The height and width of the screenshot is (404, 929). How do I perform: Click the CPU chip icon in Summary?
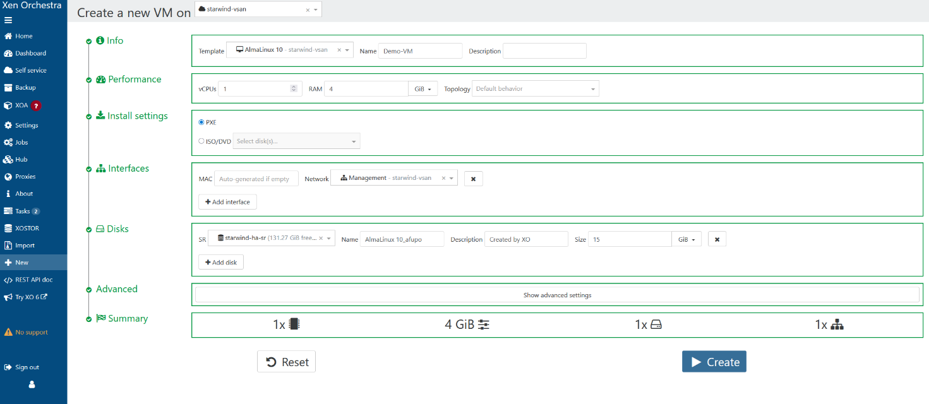click(x=294, y=324)
